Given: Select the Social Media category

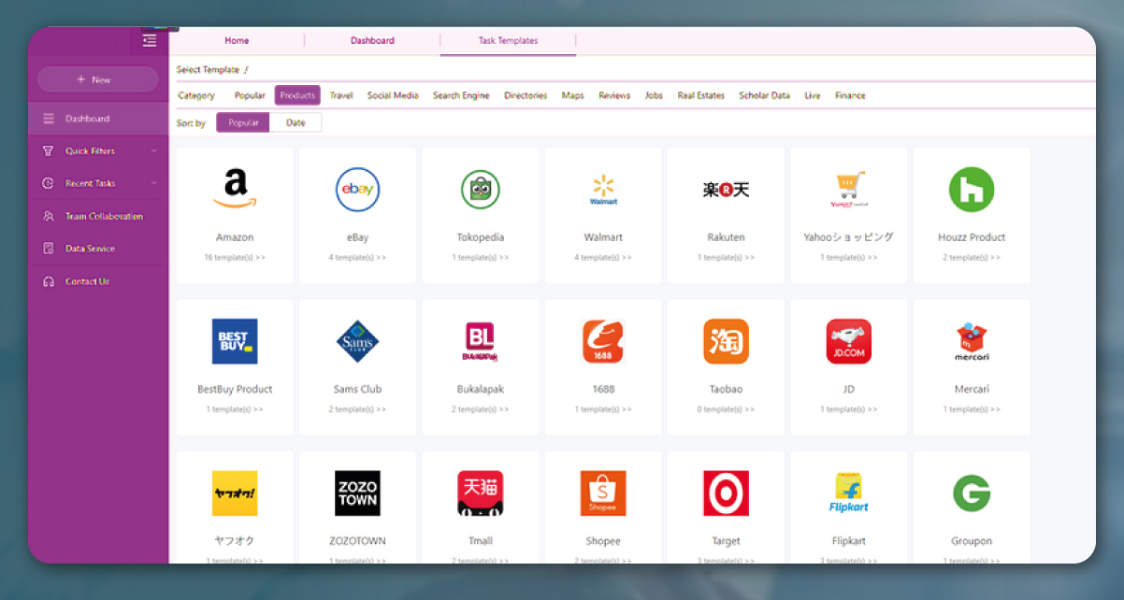Looking at the screenshot, I should coord(393,95).
